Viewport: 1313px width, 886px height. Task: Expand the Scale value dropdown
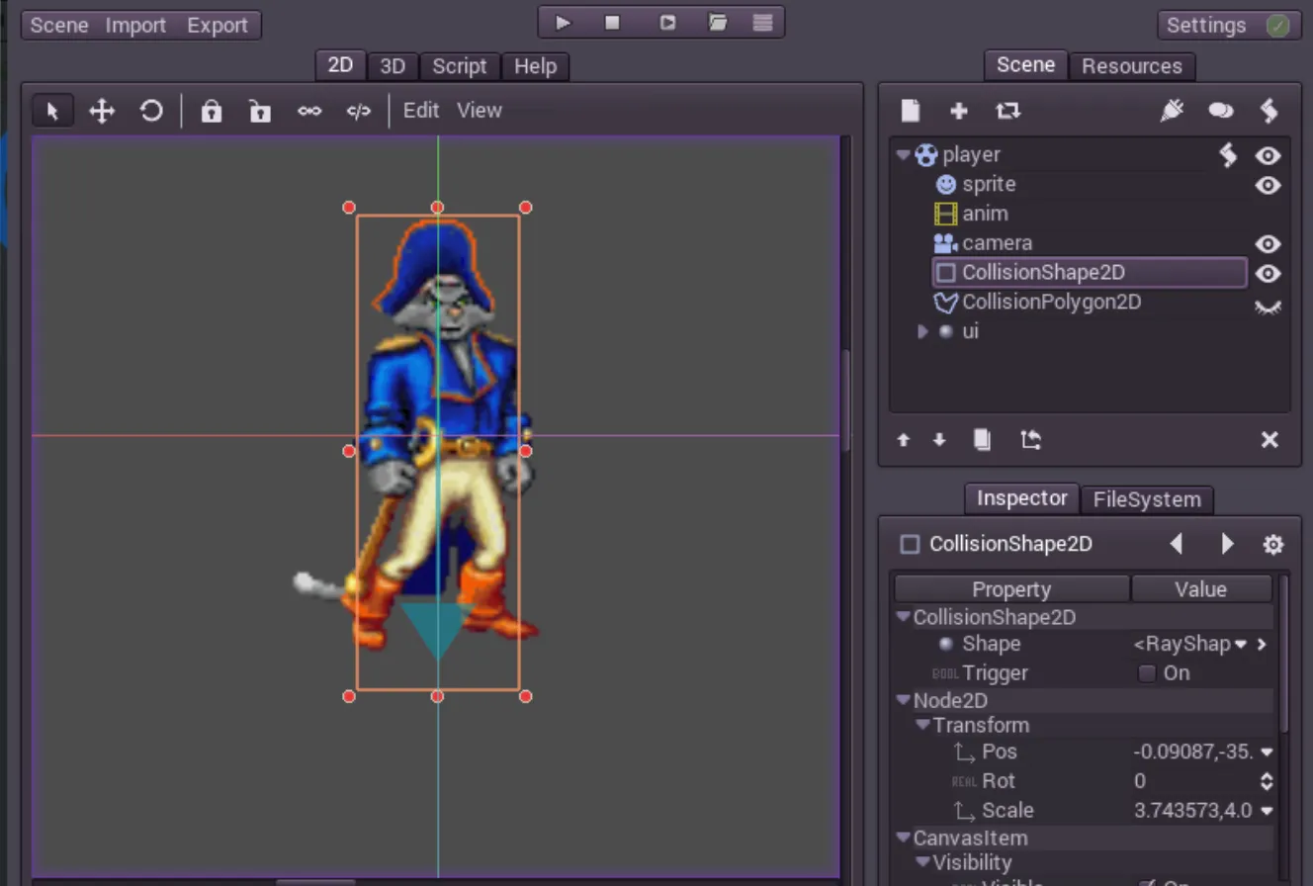[1267, 811]
